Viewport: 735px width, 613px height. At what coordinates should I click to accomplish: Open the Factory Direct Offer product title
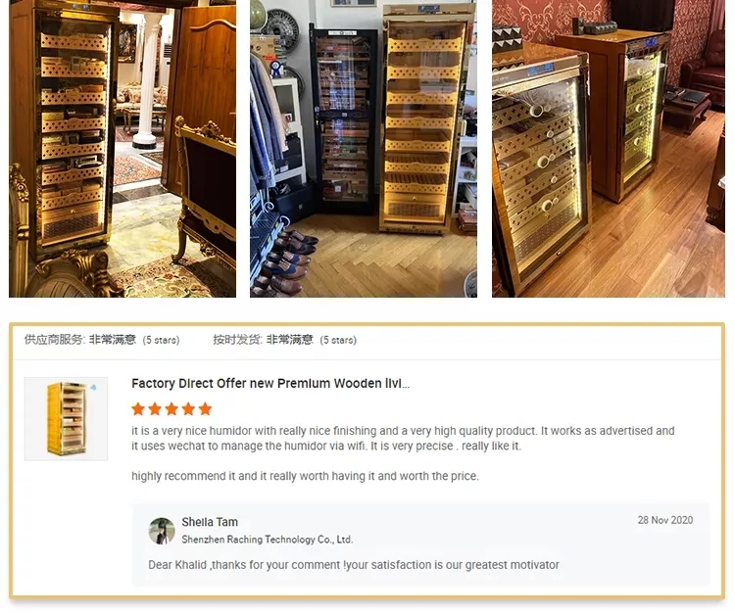(x=270, y=384)
